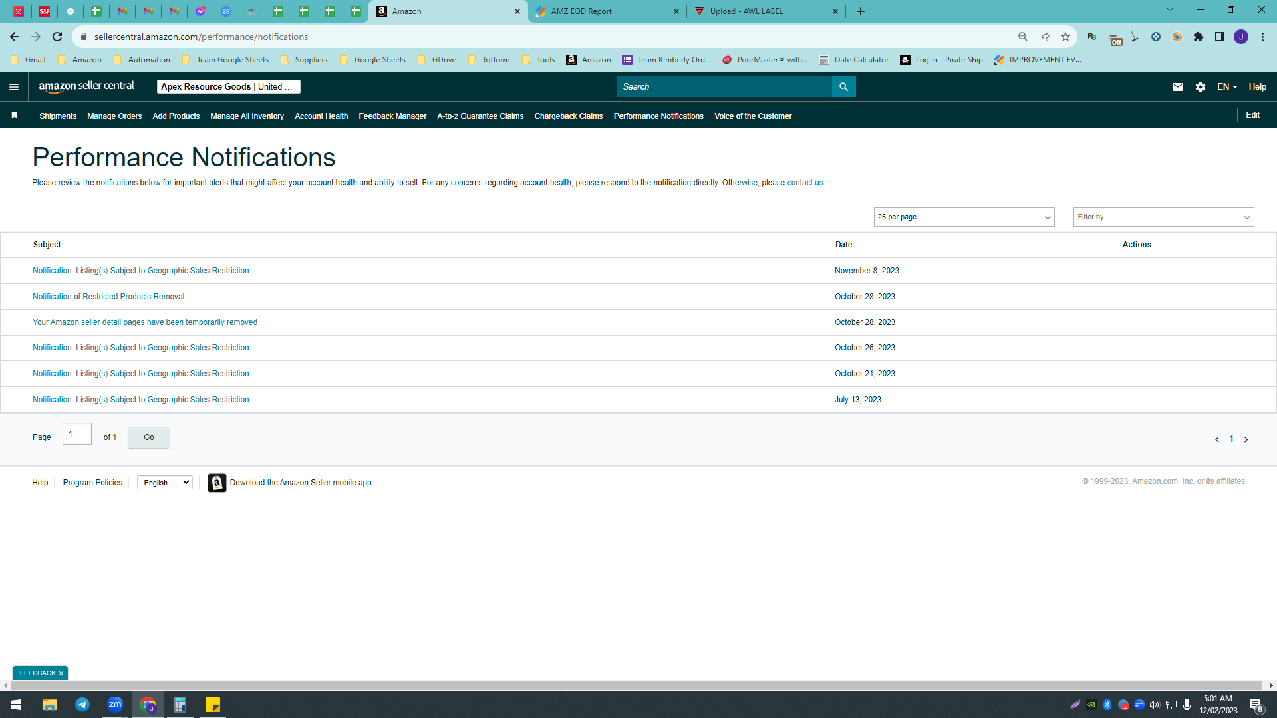The width and height of the screenshot is (1277, 718).
Task: Click the Edit button
Action: (x=1252, y=115)
